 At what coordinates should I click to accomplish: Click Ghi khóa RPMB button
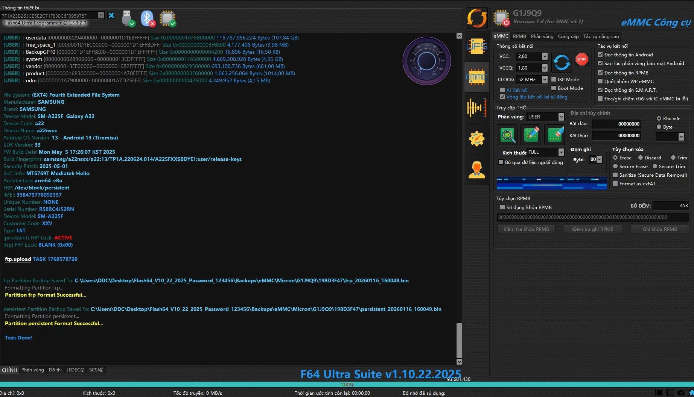(660, 229)
